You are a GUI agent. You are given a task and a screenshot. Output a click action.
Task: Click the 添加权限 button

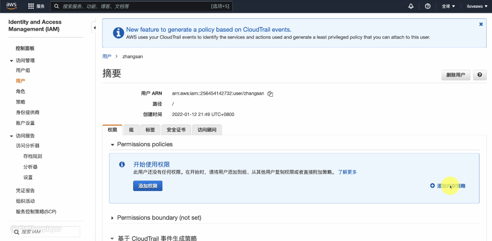point(148,186)
